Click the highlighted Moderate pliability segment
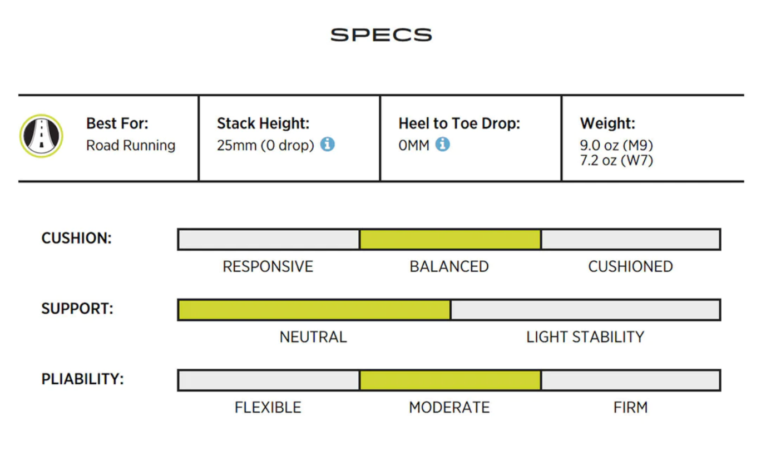The image size is (771, 456). (449, 380)
